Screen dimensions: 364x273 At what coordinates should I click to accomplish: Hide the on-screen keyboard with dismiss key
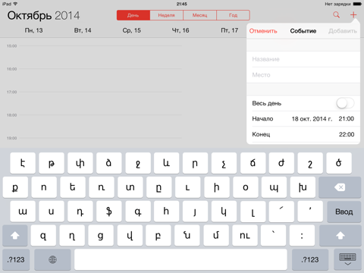[347, 259]
